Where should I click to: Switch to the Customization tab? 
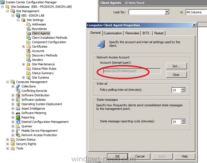(113, 33)
